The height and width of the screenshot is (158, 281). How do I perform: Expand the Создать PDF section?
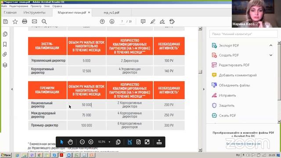pos(271,55)
